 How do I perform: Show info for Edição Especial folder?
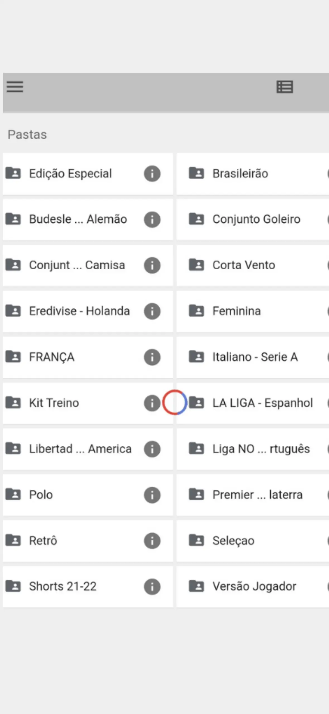click(152, 174)
